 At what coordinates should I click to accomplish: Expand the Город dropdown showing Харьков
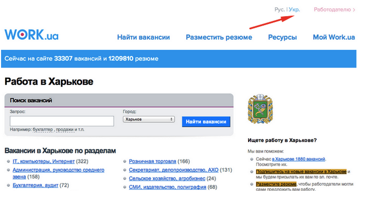point(149,119)
